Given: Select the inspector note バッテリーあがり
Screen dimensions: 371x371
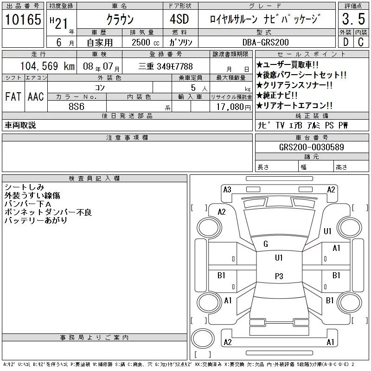Looking at the screenshot, I should coord(36,220).
